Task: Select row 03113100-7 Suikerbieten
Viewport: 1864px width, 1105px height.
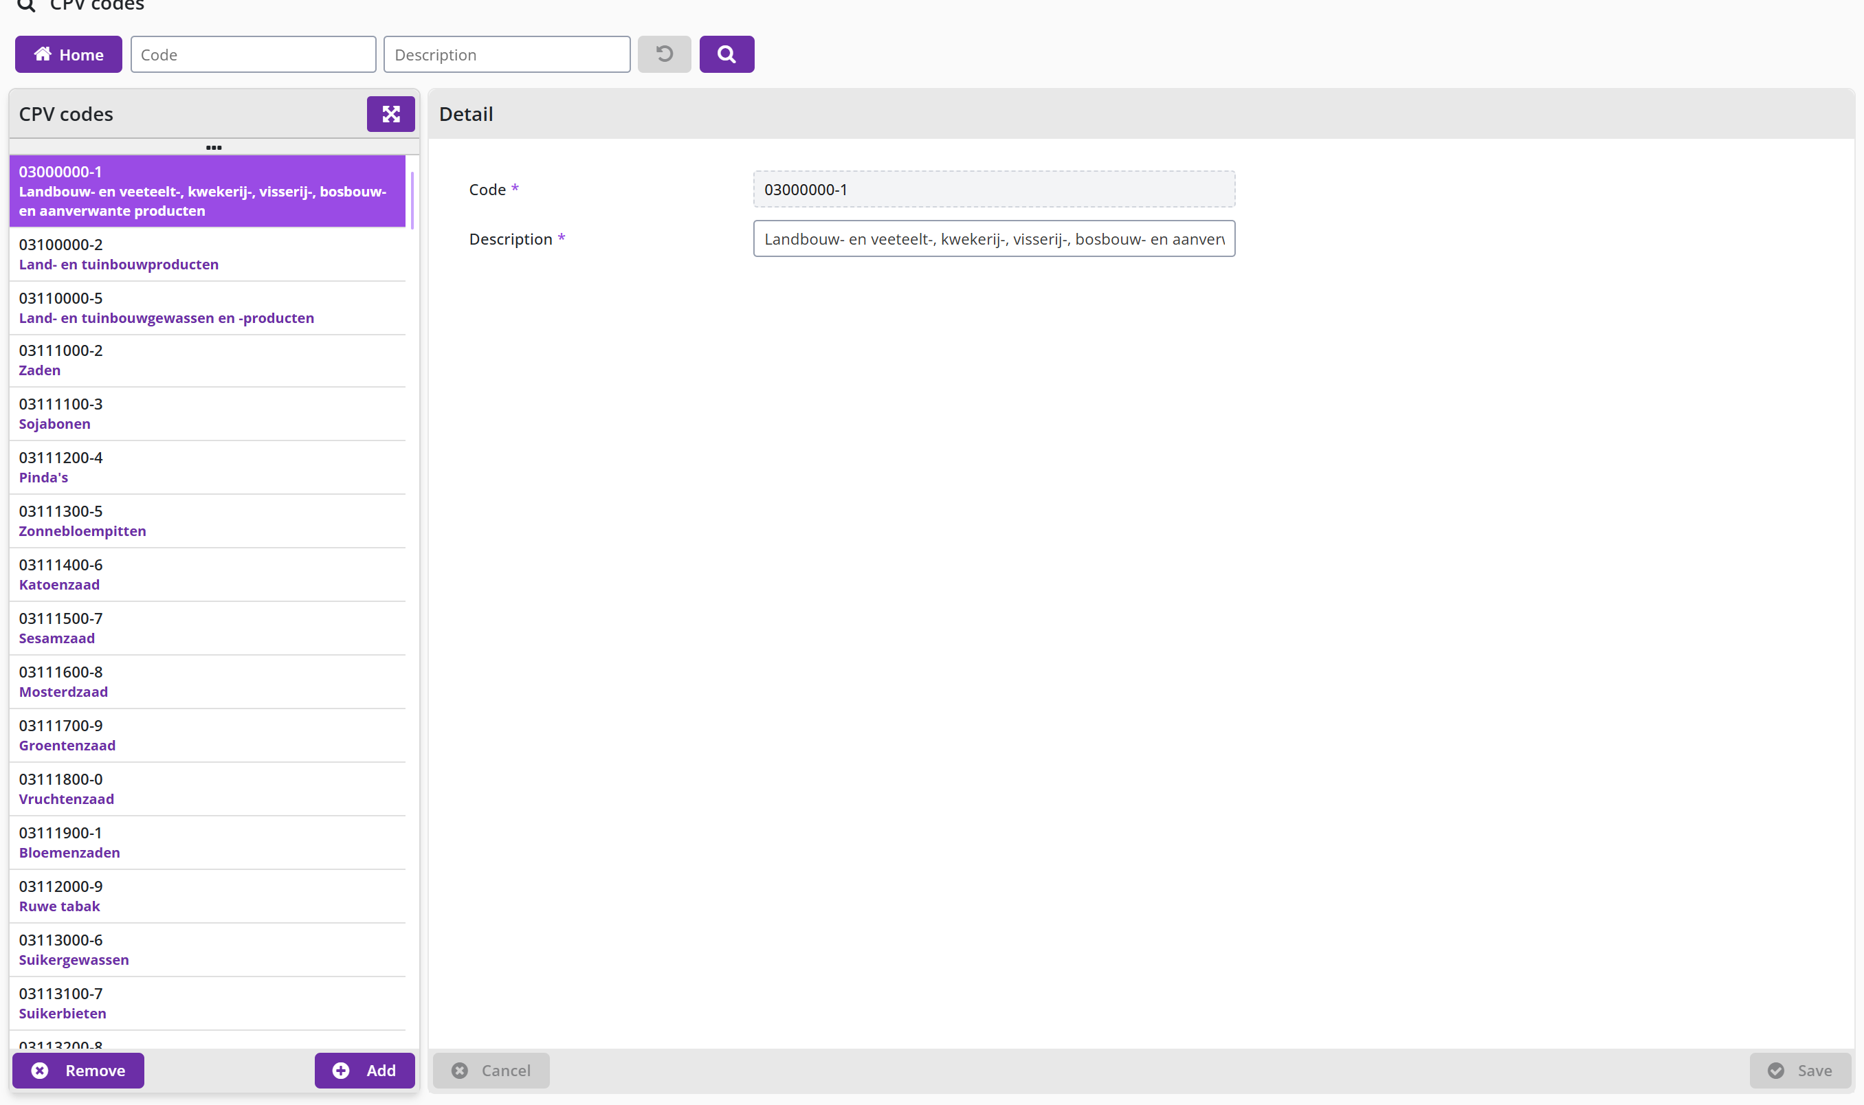Action: click(207, 1004)
